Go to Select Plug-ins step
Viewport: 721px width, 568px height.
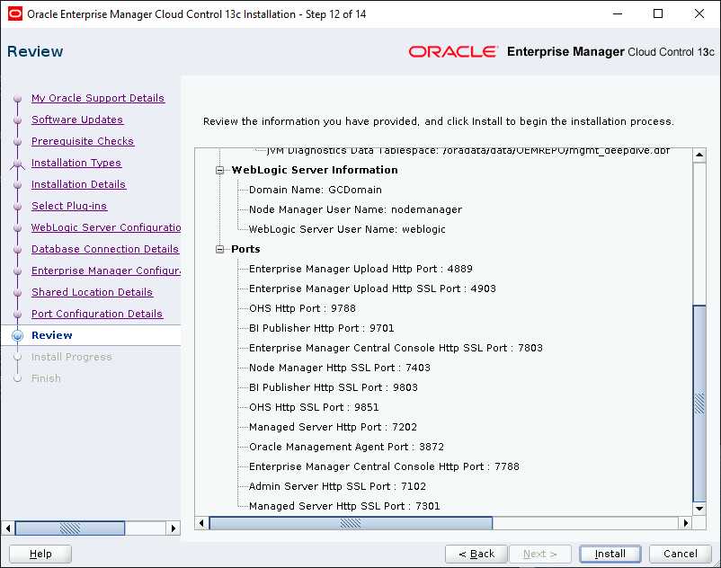(69, 206)
